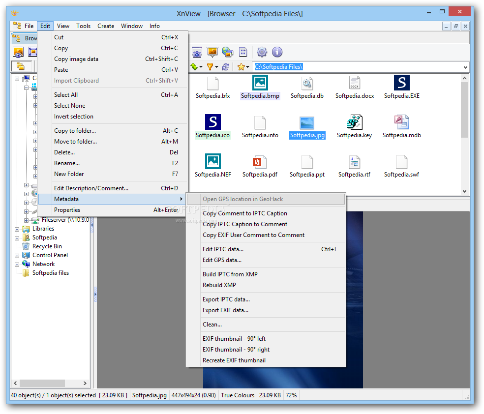This screenshot has height=414, width=484.
Task: Choose Edit IPTC data... in Metadata submenu
Action: point(266,249)
